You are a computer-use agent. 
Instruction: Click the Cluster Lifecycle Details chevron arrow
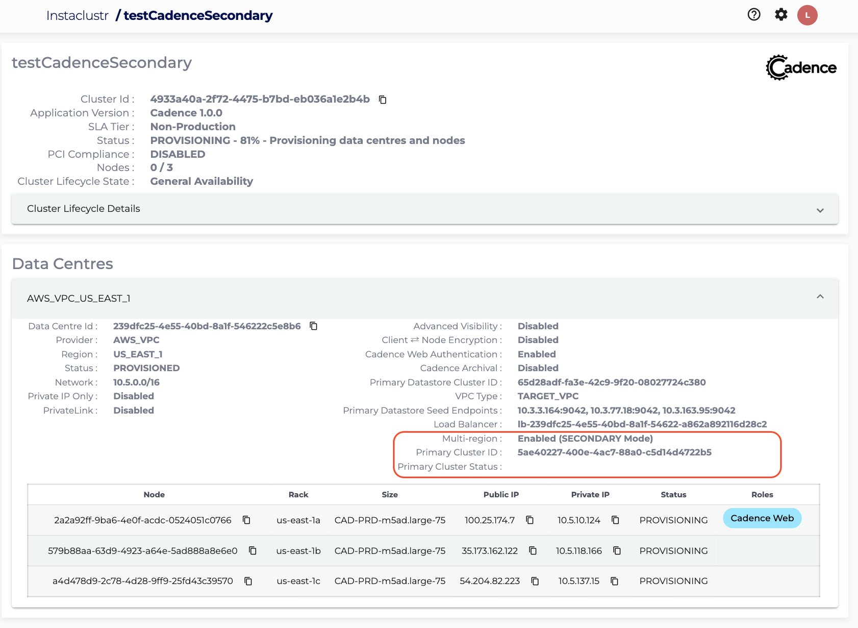(820, 210)
